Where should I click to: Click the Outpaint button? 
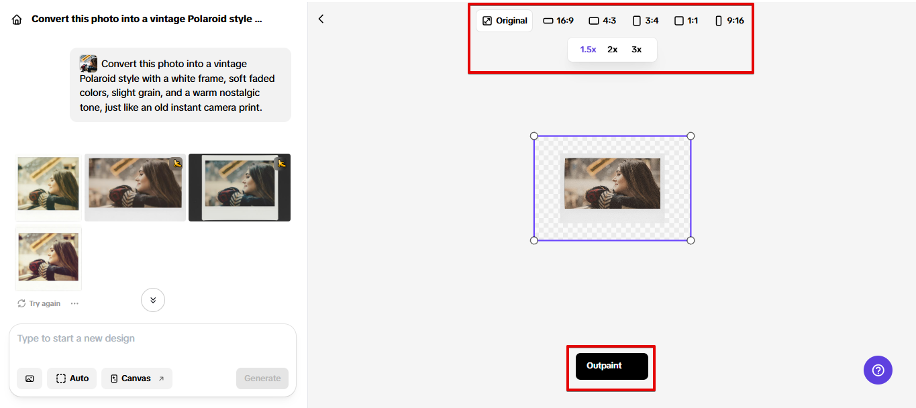(612, 366)
